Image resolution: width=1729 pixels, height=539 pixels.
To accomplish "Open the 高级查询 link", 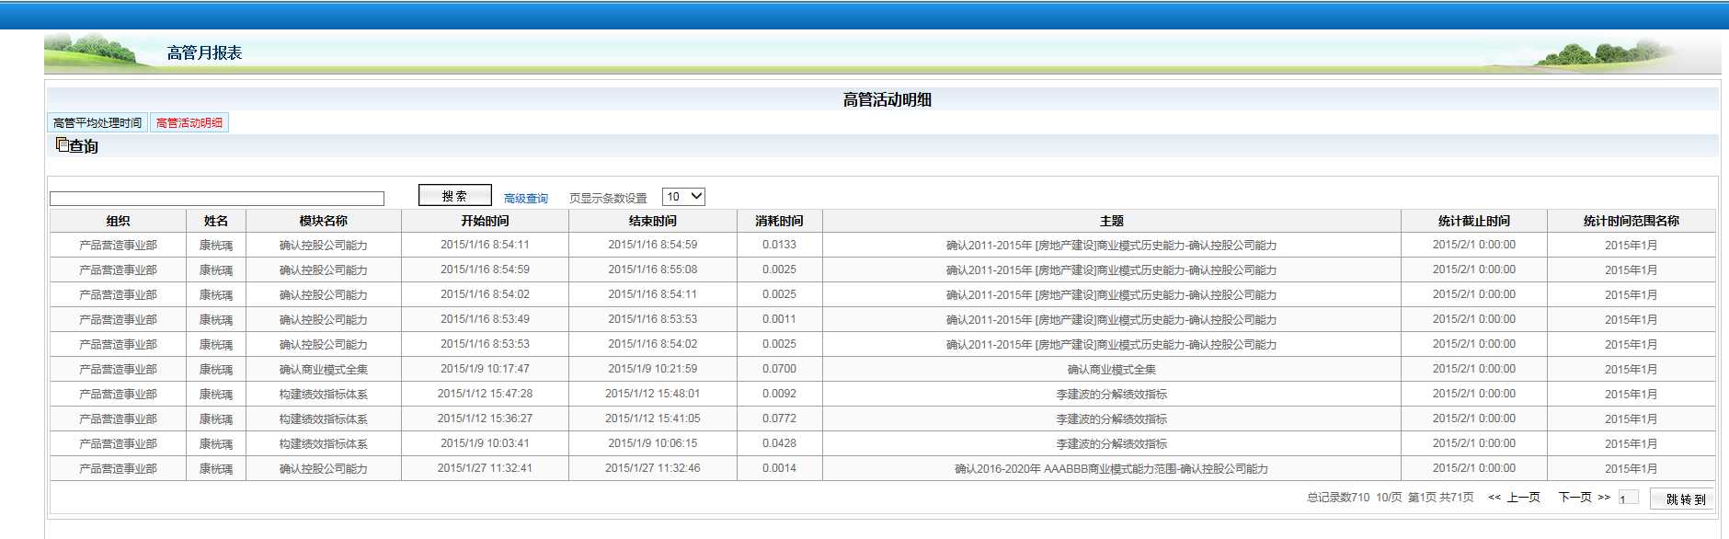I will tap(526, 199).
